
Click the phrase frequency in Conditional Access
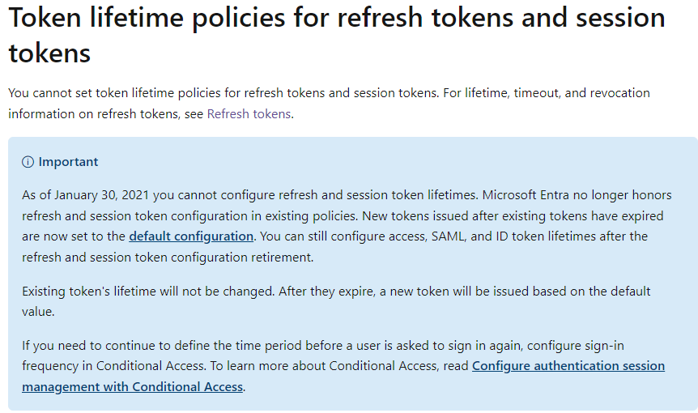(114, 366)
